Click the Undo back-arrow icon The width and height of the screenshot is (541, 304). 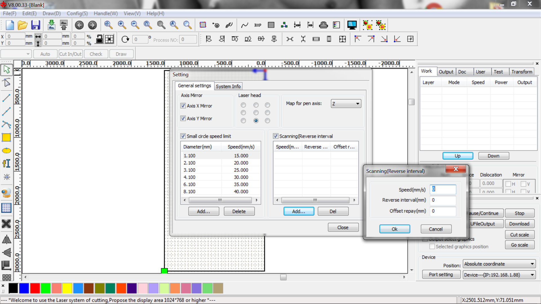point(79,25)
